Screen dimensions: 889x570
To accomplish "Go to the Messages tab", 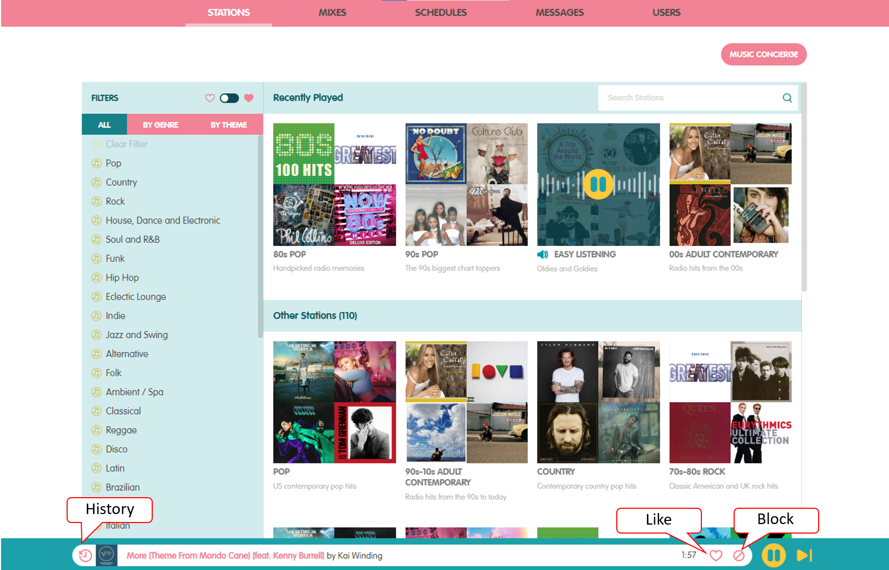I will click(x=560, y=13).
